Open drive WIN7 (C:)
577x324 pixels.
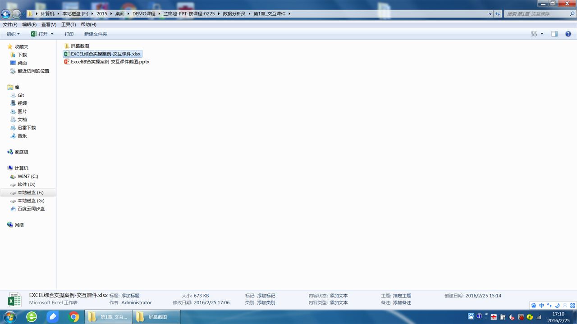(x=27, y=176)
